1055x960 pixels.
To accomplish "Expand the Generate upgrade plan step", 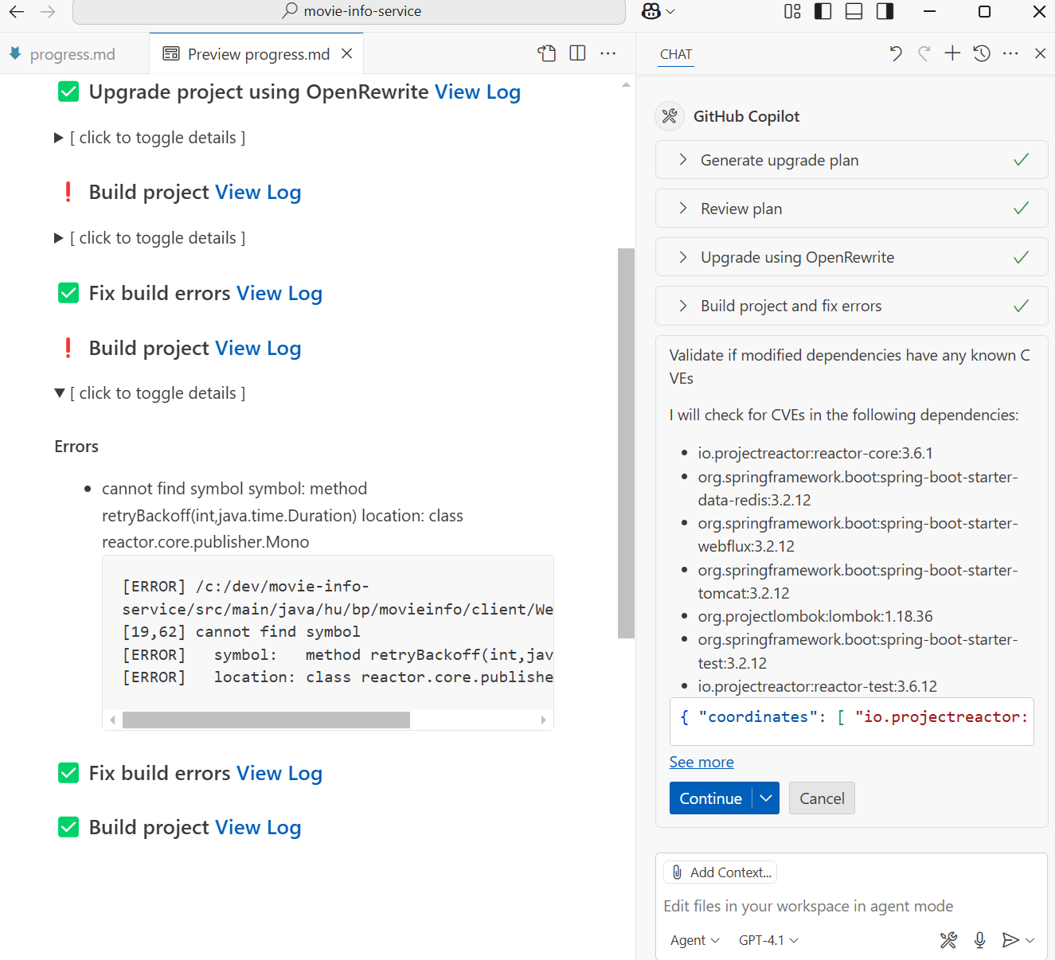I will 682,160.
